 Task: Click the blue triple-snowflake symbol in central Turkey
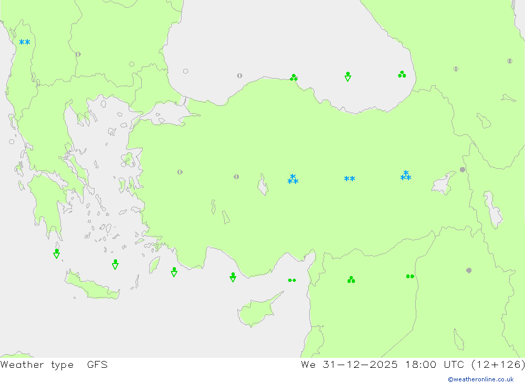(x=293, y=179)
